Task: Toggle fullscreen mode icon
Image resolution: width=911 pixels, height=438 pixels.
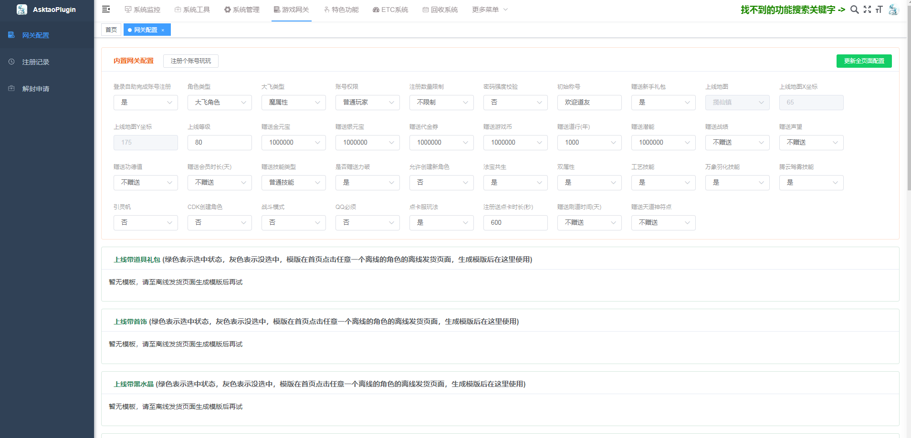Action: pyautogui.click(x=867, y=10)
